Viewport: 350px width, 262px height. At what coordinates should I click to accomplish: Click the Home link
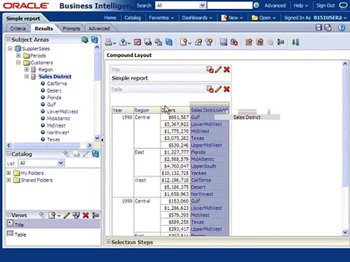(110, 17)
